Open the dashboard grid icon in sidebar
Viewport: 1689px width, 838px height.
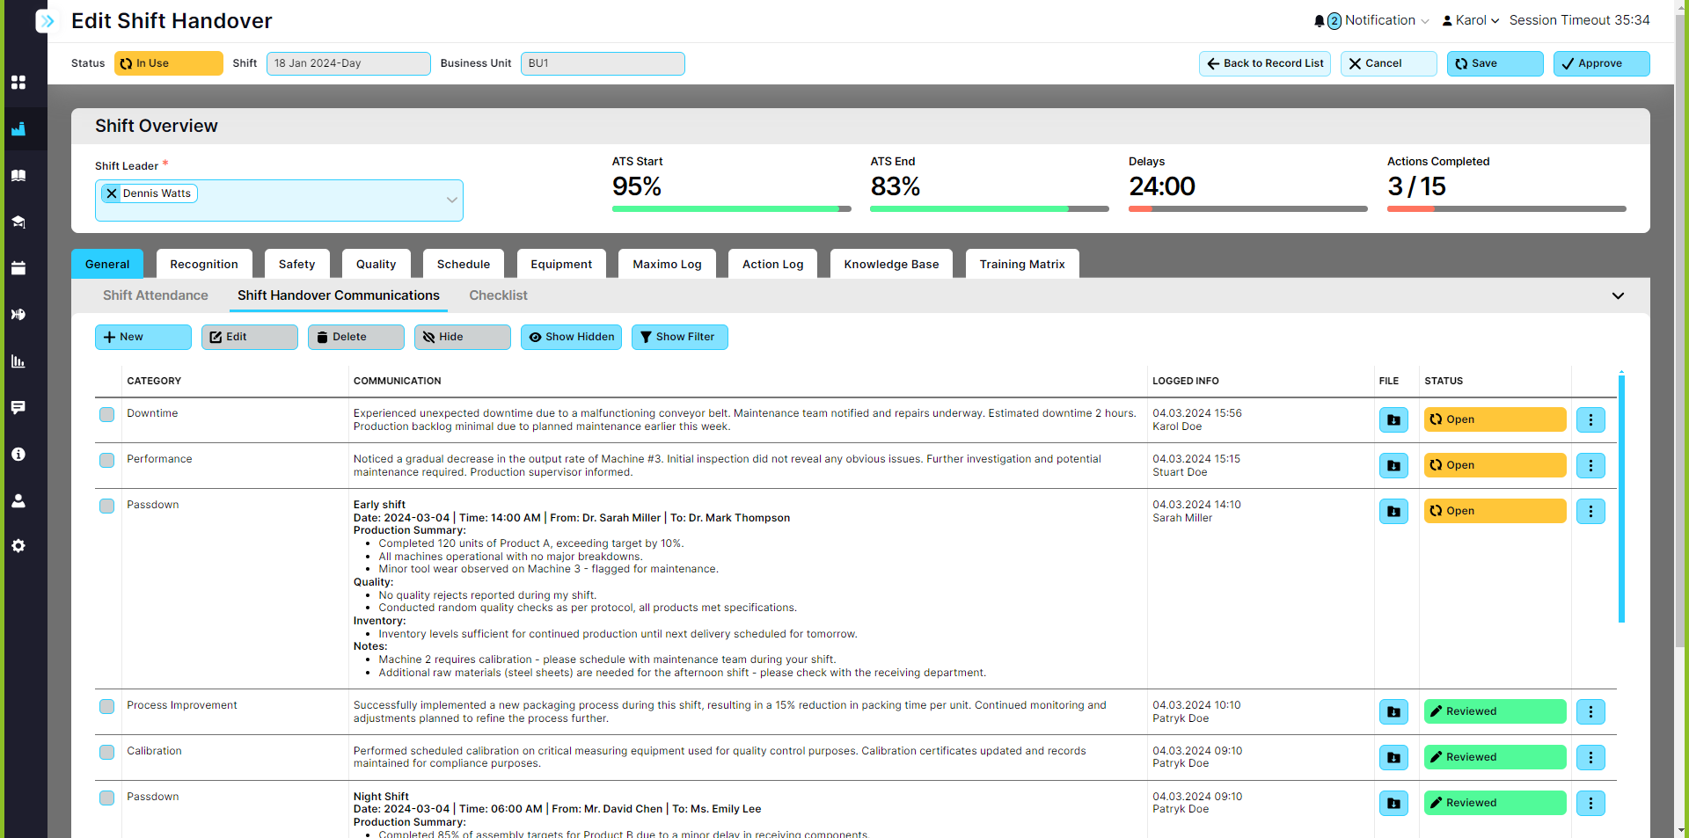click(x=18, y=83)
